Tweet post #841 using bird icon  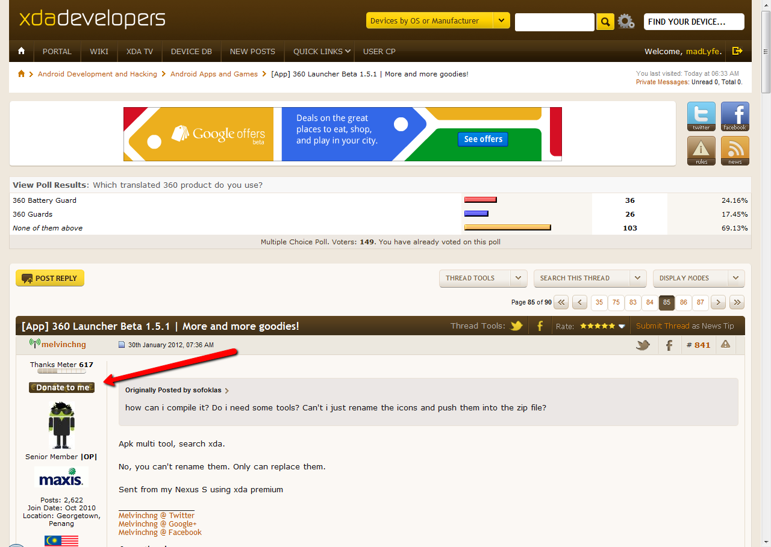[643, 345]
